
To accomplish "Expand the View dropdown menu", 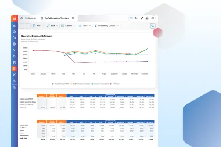I will (85, 26).
